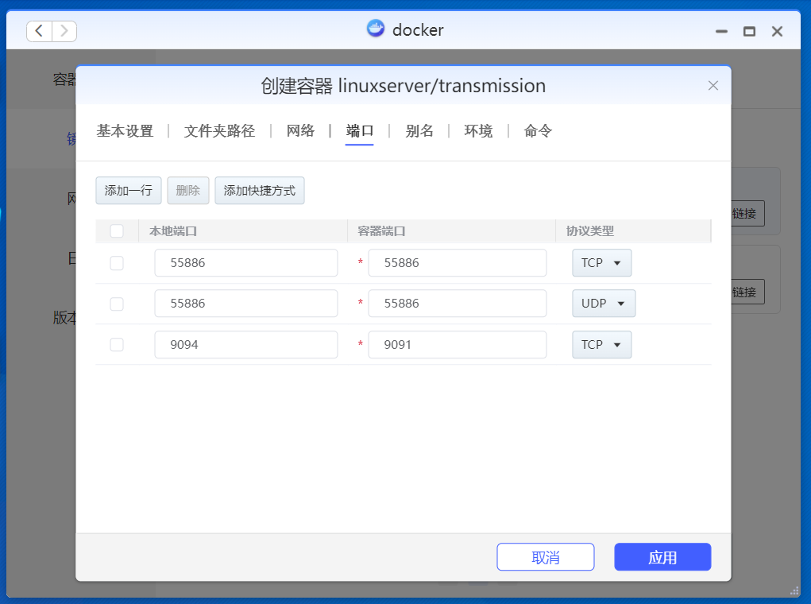Click container port field of the TCP 55886 row
The image size is (811, 604).
coord(458,263)
